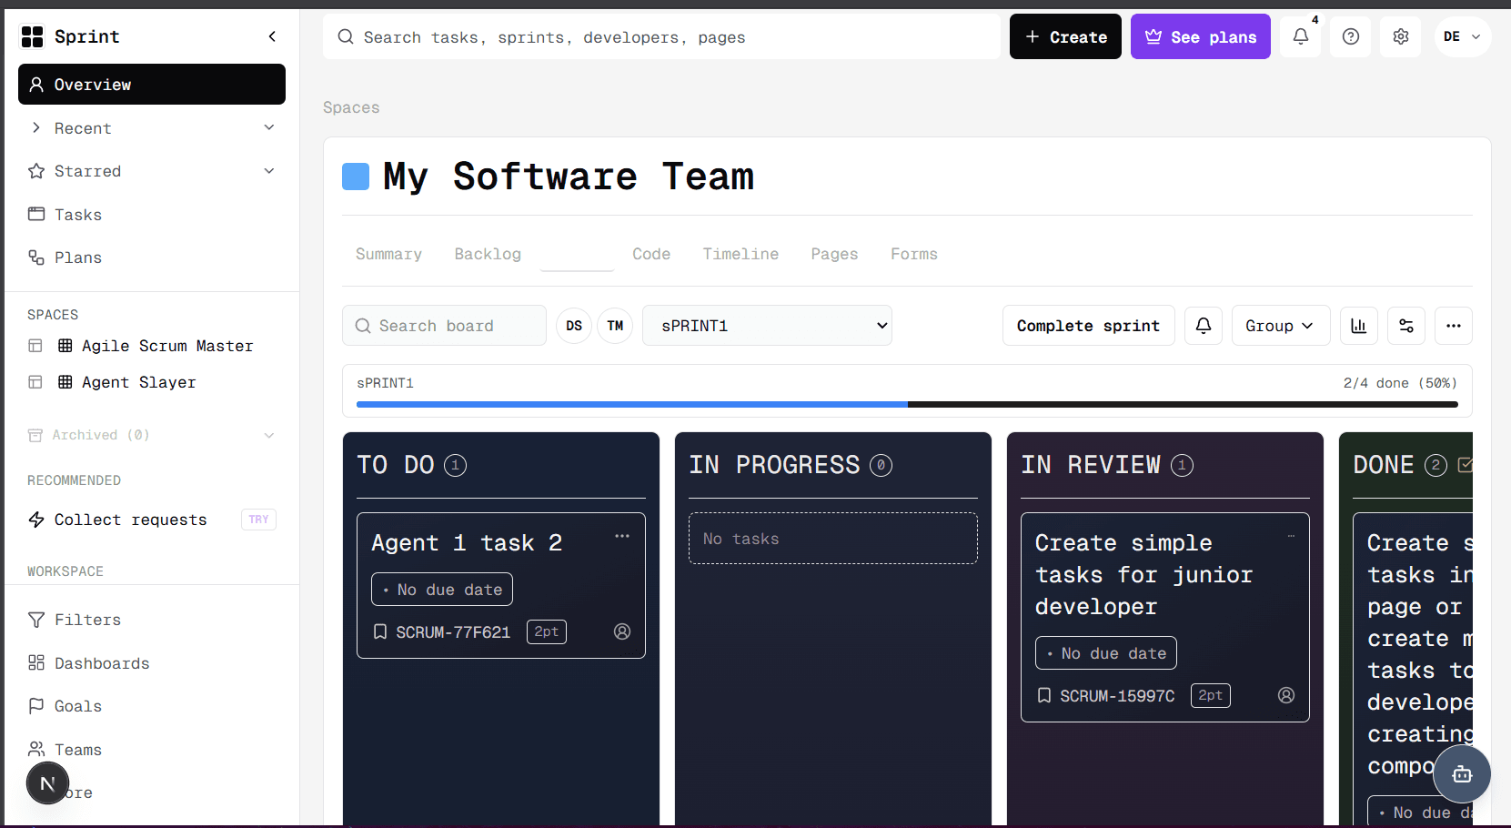The image size is (1511, 828).
Task: Switch to the Summary tab
Action: tap(388, 254)
